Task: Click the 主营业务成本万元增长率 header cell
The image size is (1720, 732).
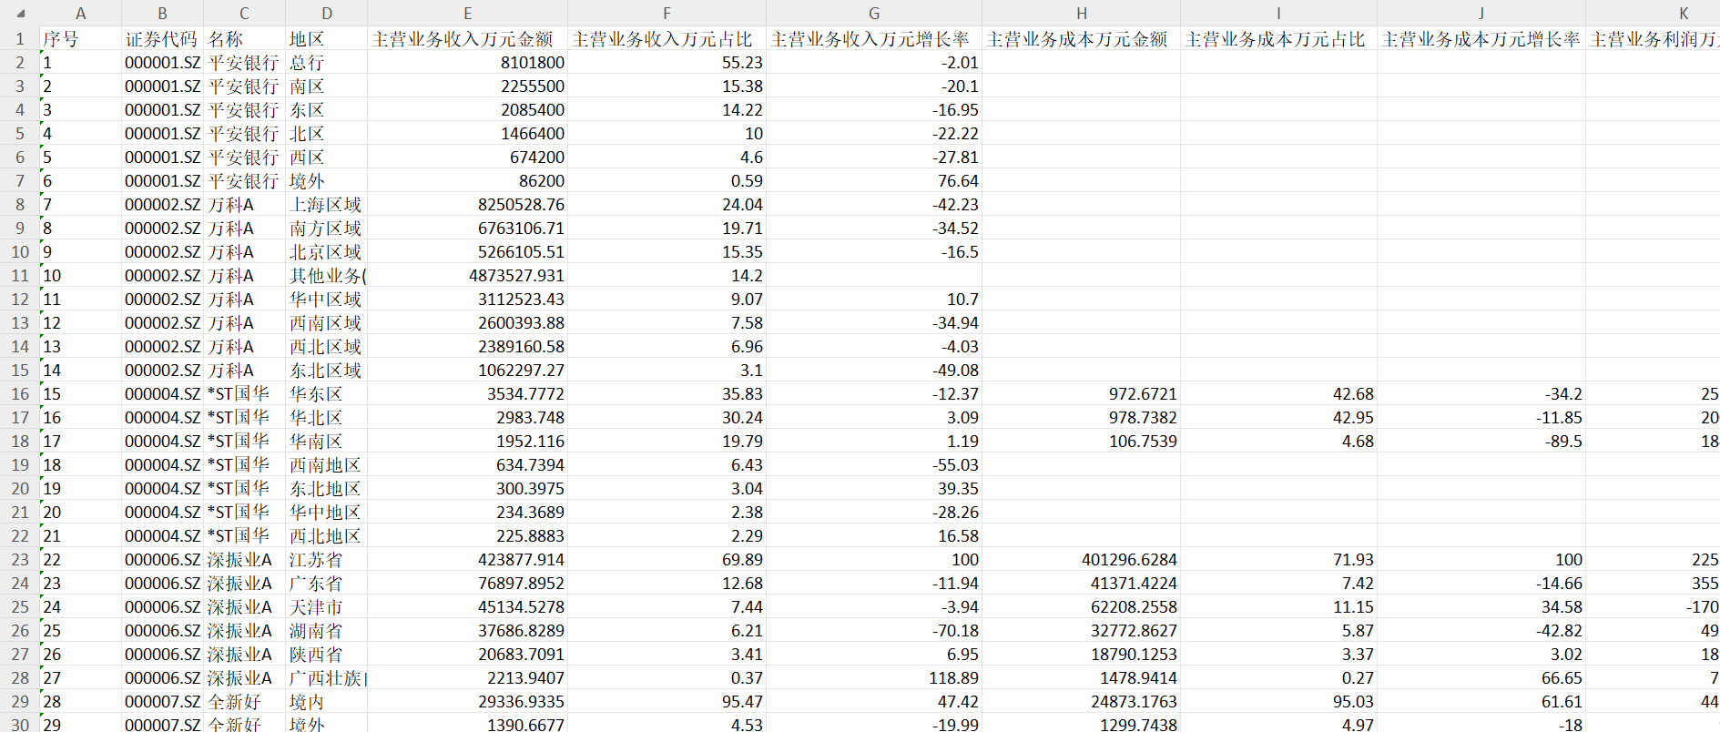Action: click(x=1481, y=39)
